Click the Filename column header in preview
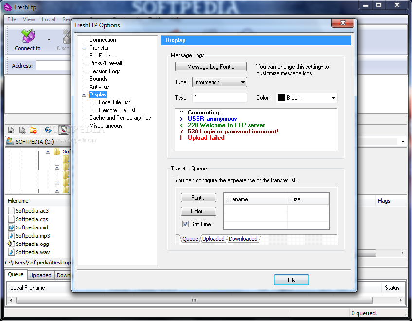The height and width of the screenshot is (321, 412). (255, 199)
